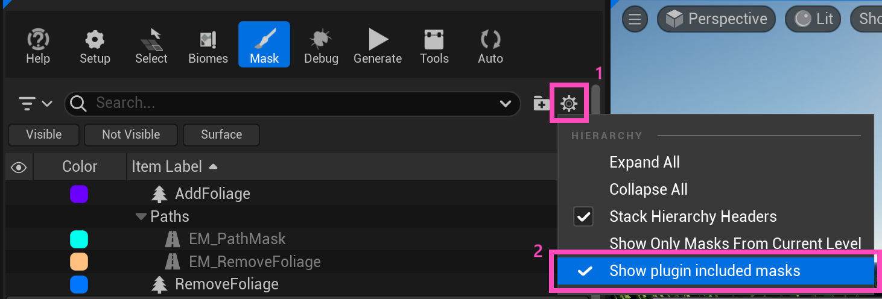Click the Not Visible filter button
This screenshot has width=882, height=299.
(x=131, y=134)
